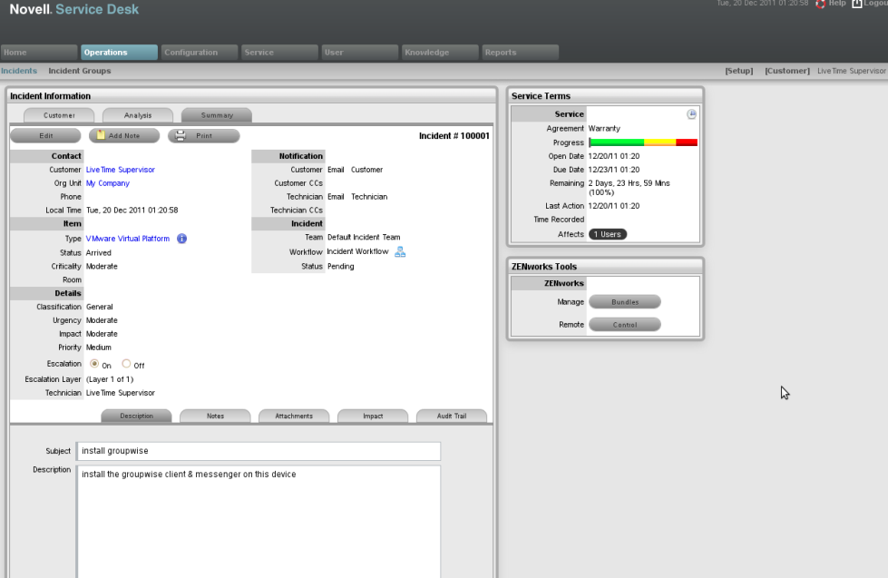Open the Operations menu tab
The height and width of the screenshot is (578, 888).
tap(119, 53)
